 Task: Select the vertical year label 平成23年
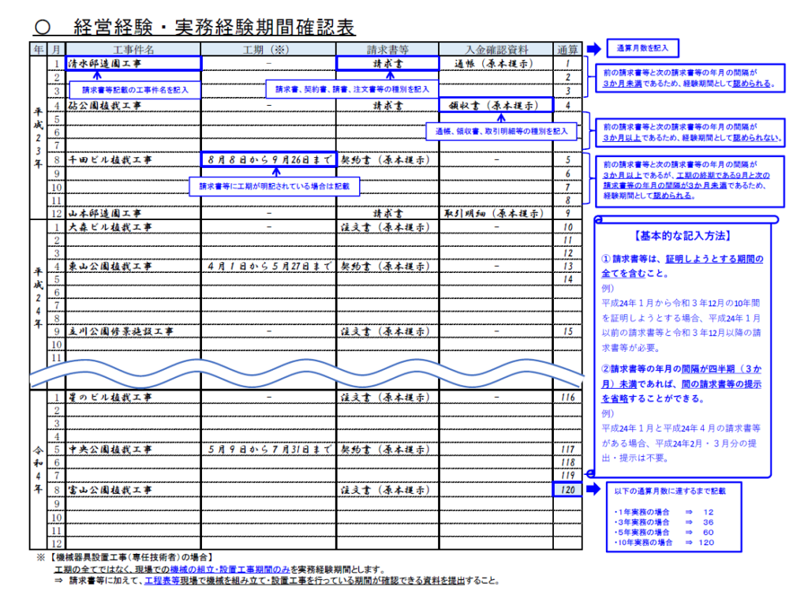[38, 137]
